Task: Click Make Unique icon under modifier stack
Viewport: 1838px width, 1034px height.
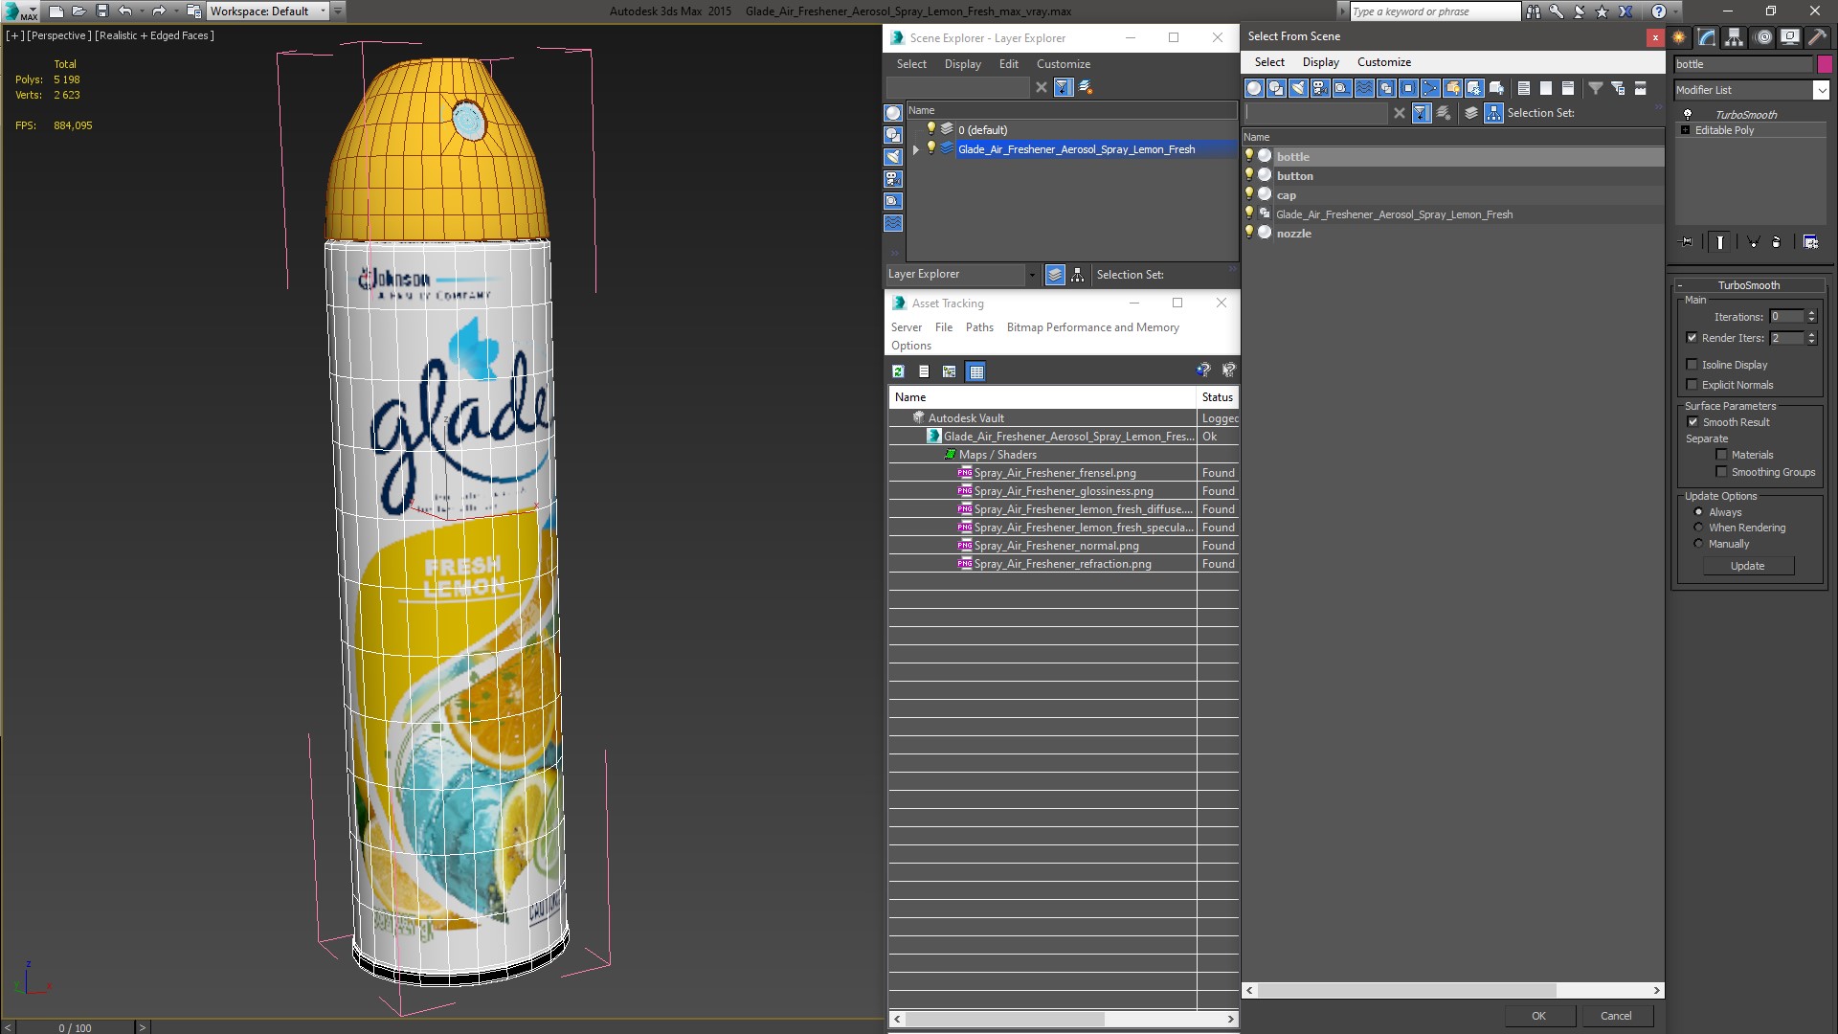Action: pyautogui.click(x=1753, y=242)
